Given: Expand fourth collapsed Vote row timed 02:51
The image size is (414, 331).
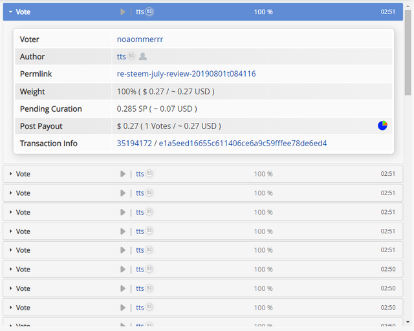Looking at the screenshot, I should coord(202,231).
